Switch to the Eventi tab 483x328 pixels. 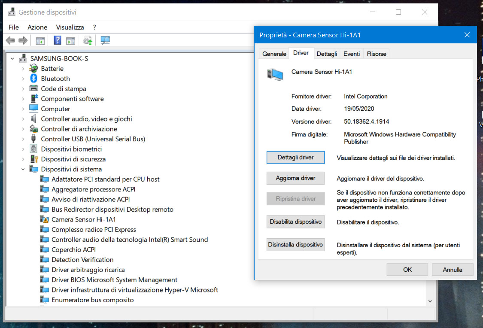pos(352,54)
